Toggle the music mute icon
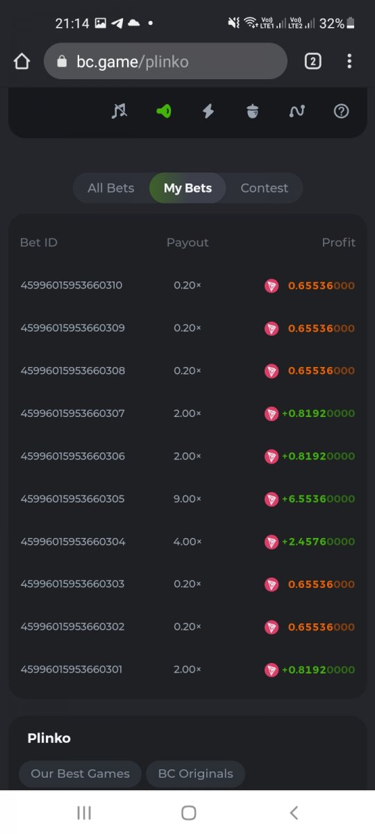The height and width of the screenshot is (834, 375). pyautogui.click(x=119, y=111)
